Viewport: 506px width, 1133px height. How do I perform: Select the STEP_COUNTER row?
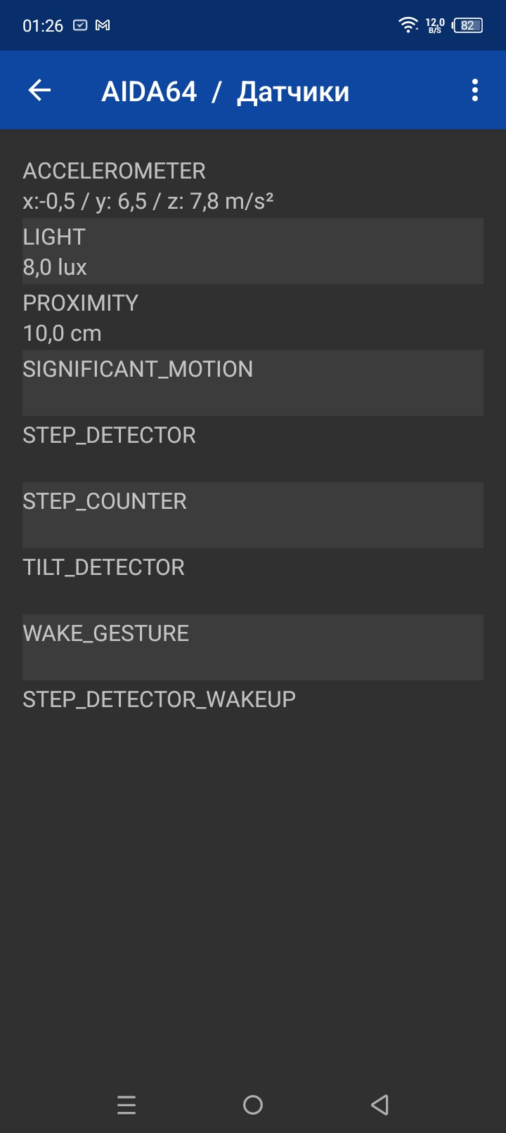point(253,515)
